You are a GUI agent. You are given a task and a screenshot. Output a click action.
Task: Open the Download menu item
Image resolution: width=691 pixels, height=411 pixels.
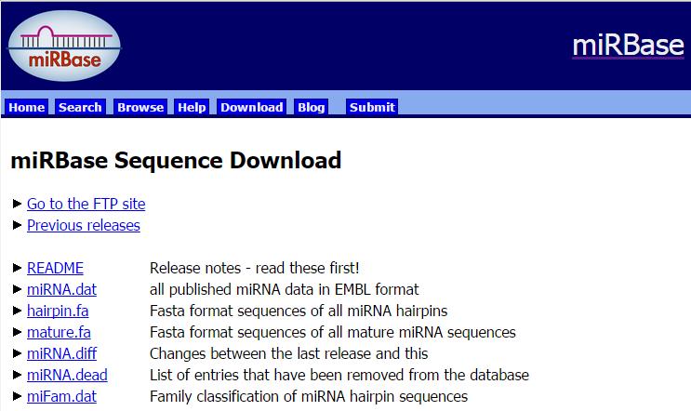[x=252, y=107]
